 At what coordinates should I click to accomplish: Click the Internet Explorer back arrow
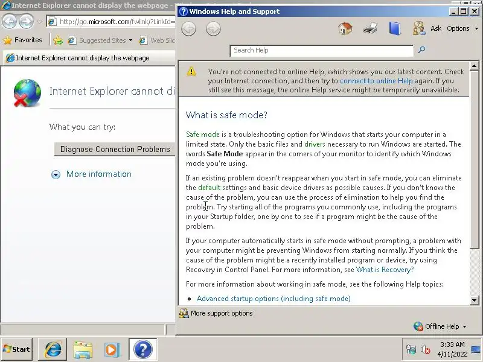(x=9, y=22)
